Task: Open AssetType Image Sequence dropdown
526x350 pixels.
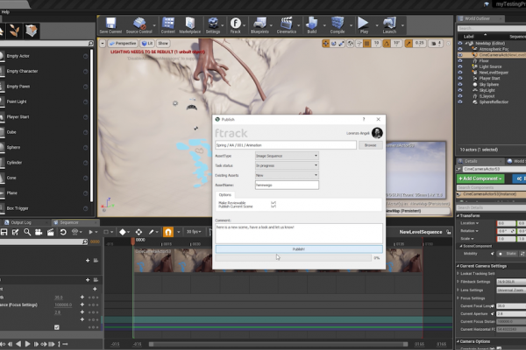Action: 287,156
